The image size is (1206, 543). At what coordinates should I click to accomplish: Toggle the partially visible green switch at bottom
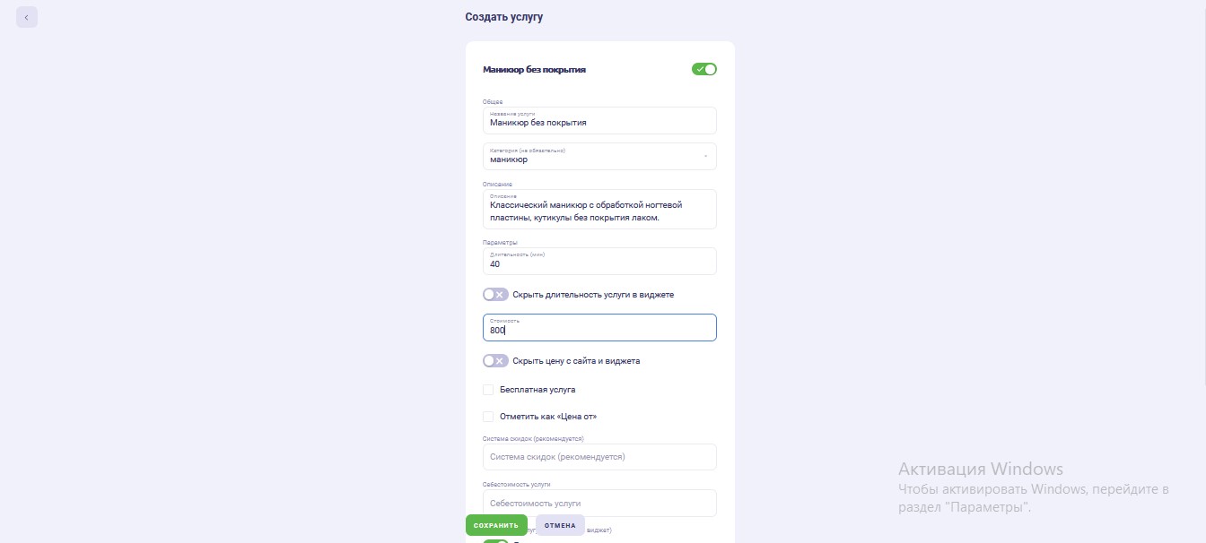pos(495,541)
